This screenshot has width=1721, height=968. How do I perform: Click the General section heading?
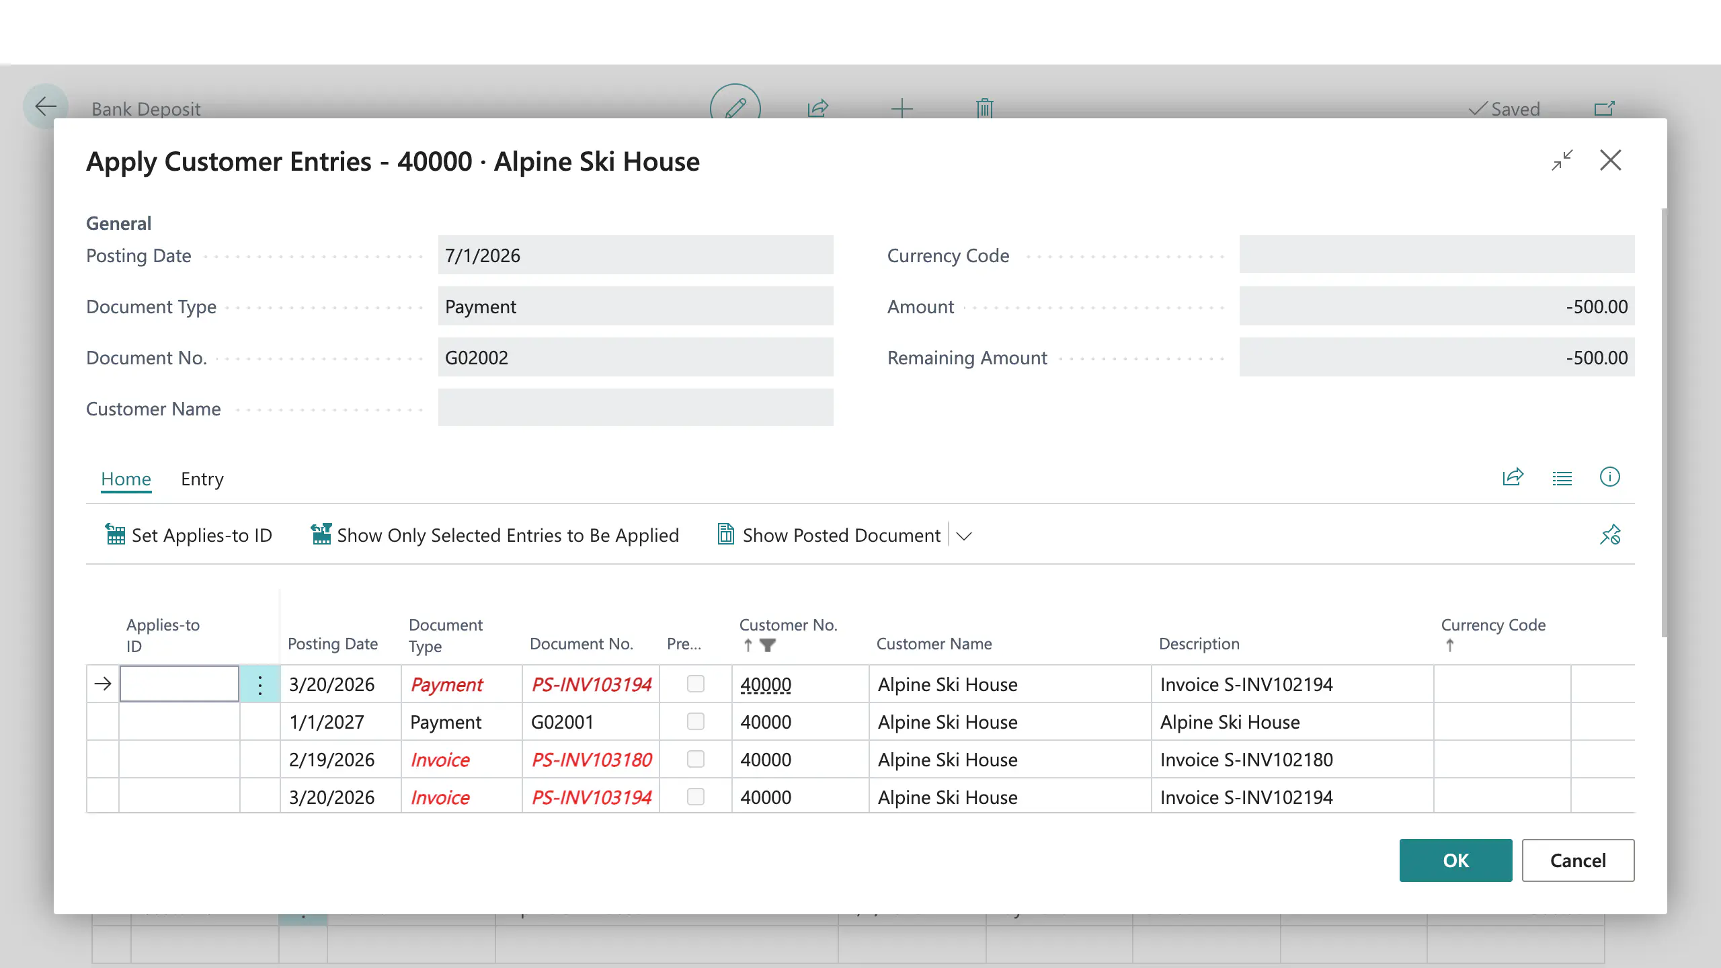pyautogui.click(x=118, y=223)
